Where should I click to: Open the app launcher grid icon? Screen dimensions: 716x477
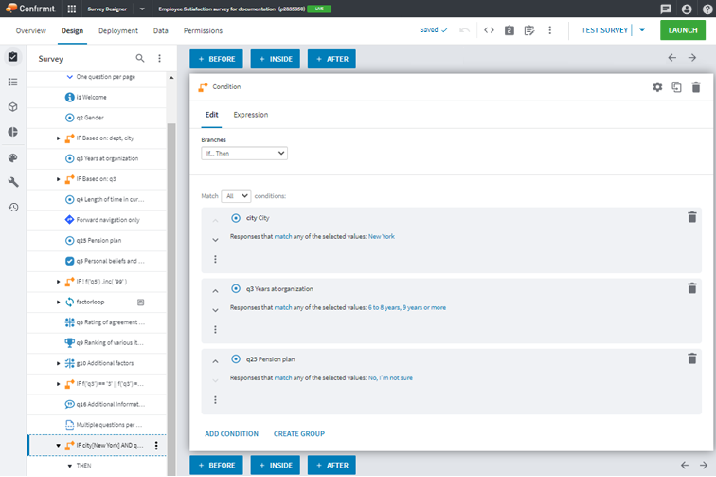pos(71,9)
